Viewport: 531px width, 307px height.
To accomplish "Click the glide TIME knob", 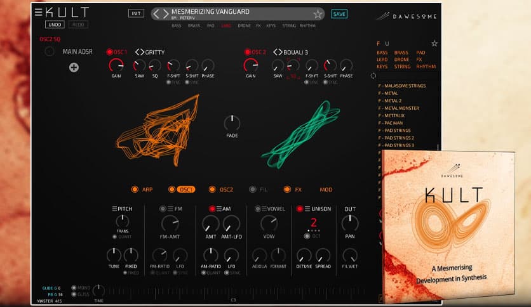I will point(98,291).
